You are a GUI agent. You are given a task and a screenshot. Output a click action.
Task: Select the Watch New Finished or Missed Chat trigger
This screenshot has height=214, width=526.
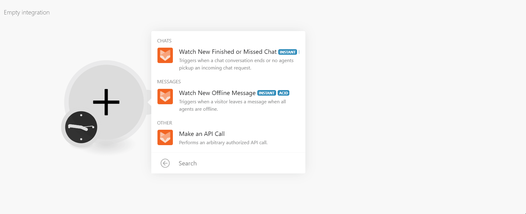(228, 59)
